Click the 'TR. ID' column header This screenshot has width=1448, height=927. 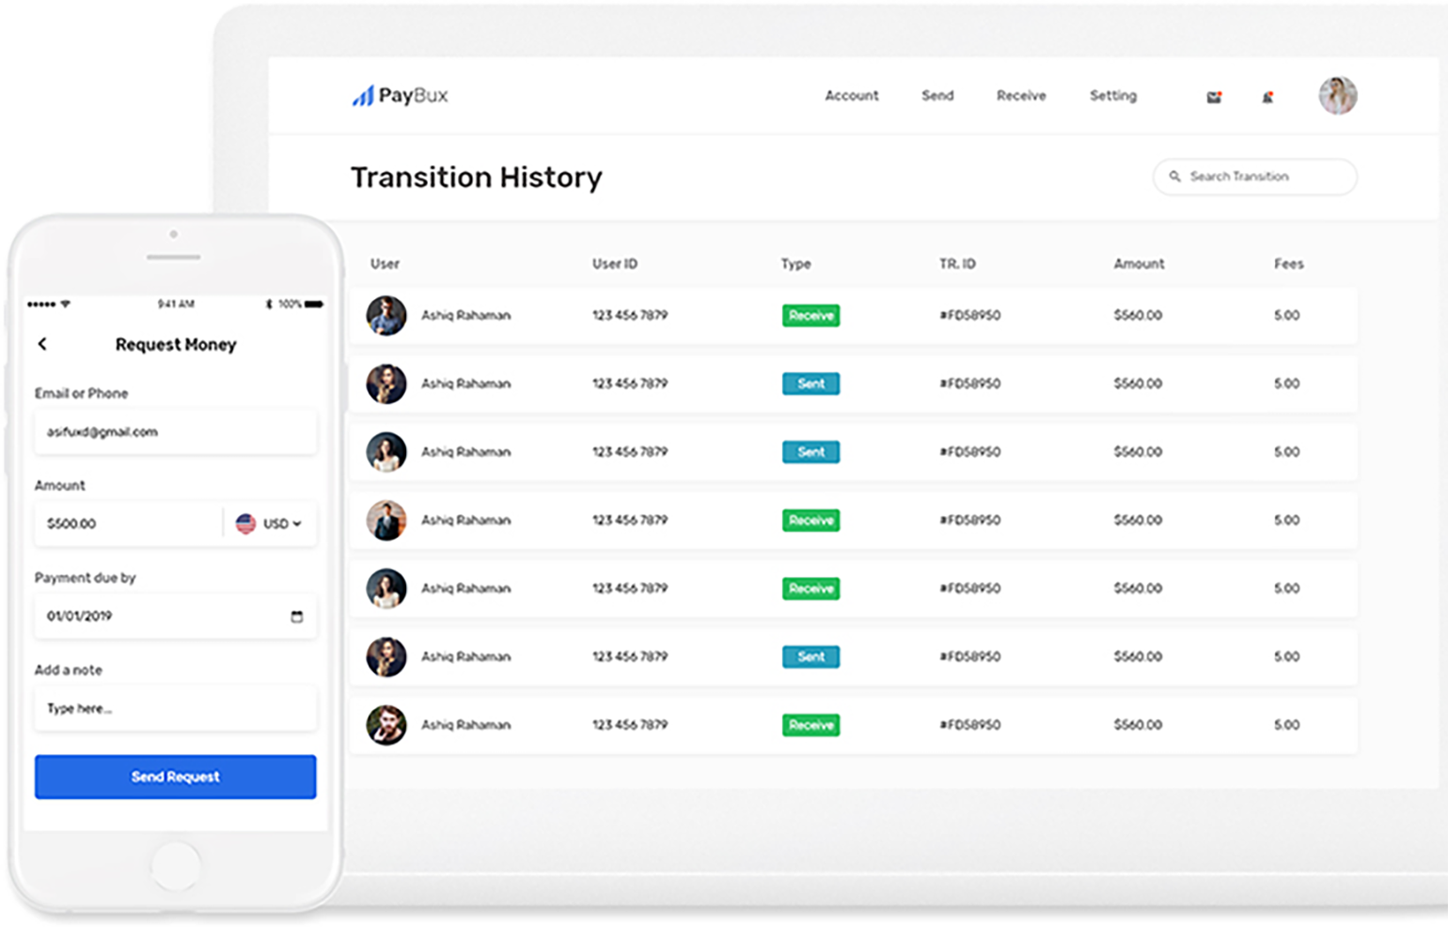[x=957, y=264]
